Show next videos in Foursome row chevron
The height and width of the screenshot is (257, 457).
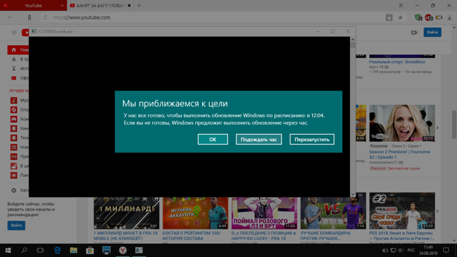click(x=437, y=128)
